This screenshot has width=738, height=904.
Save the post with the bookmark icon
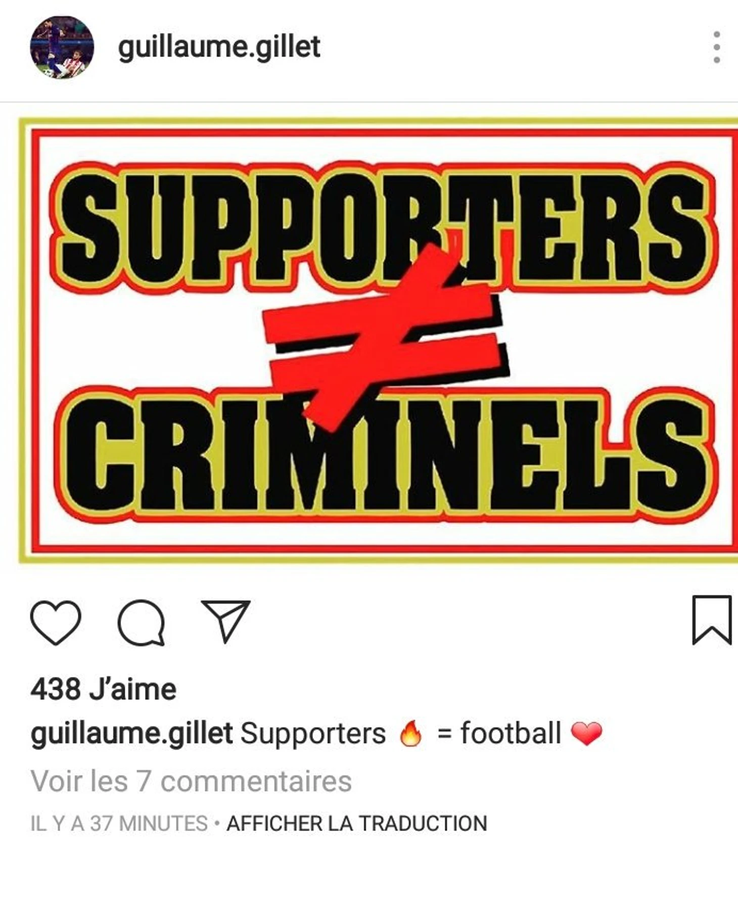tap(712, 620)
